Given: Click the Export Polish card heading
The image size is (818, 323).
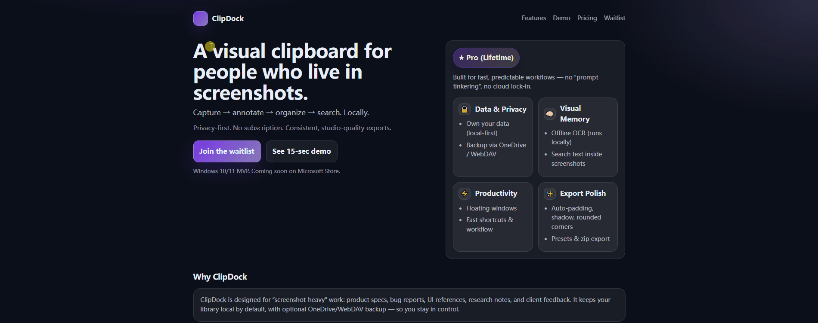Looking at the screenshot, I should tap(583, 193).
